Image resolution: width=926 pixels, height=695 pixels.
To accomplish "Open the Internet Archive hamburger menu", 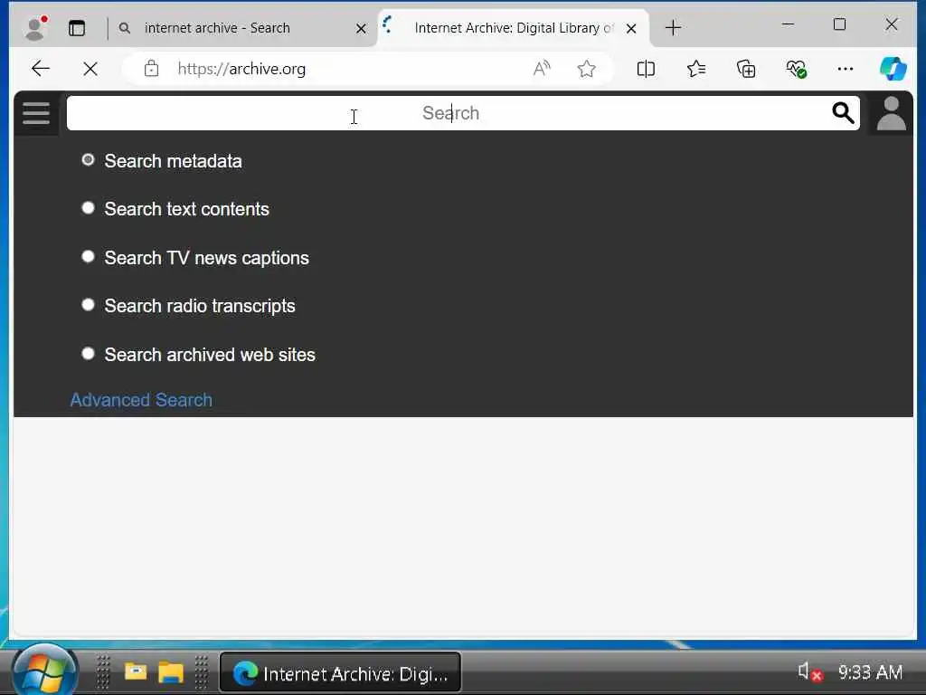I will coord(36,113).
